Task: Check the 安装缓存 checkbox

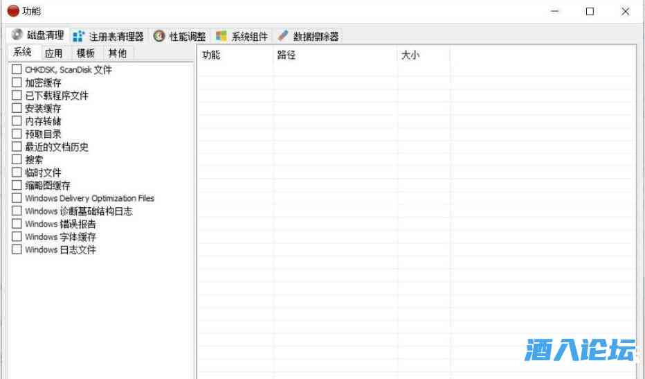Action: [17, 108]
